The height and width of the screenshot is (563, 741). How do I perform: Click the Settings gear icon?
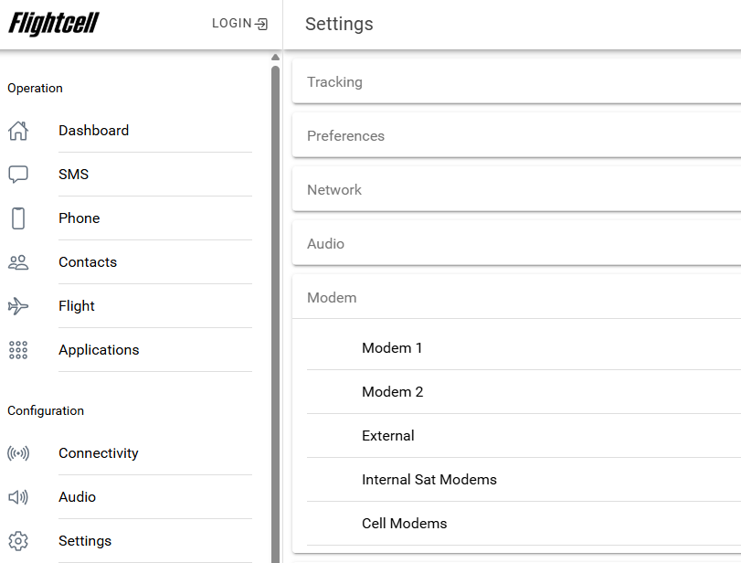click(18, 541)
